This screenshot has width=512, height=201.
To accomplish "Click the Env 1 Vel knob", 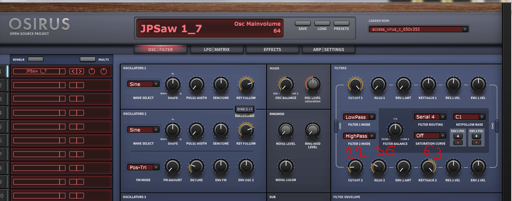I will click(x=478, y=84).
